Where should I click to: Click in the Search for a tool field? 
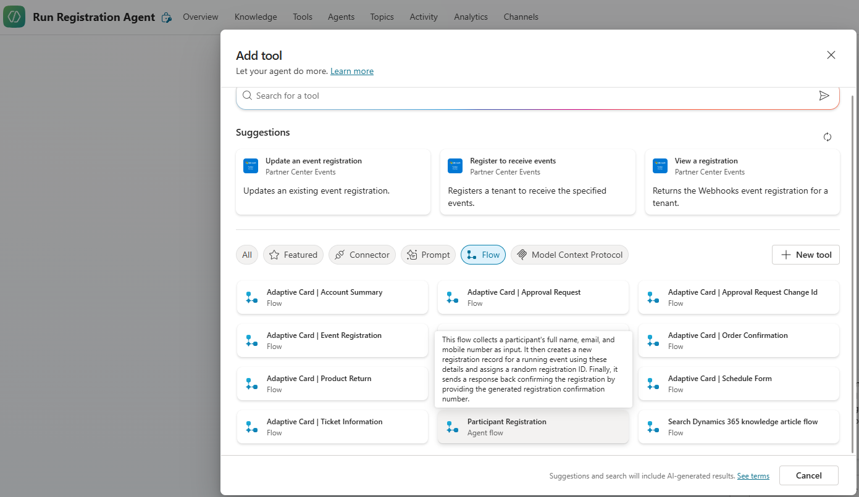point(525,96)
